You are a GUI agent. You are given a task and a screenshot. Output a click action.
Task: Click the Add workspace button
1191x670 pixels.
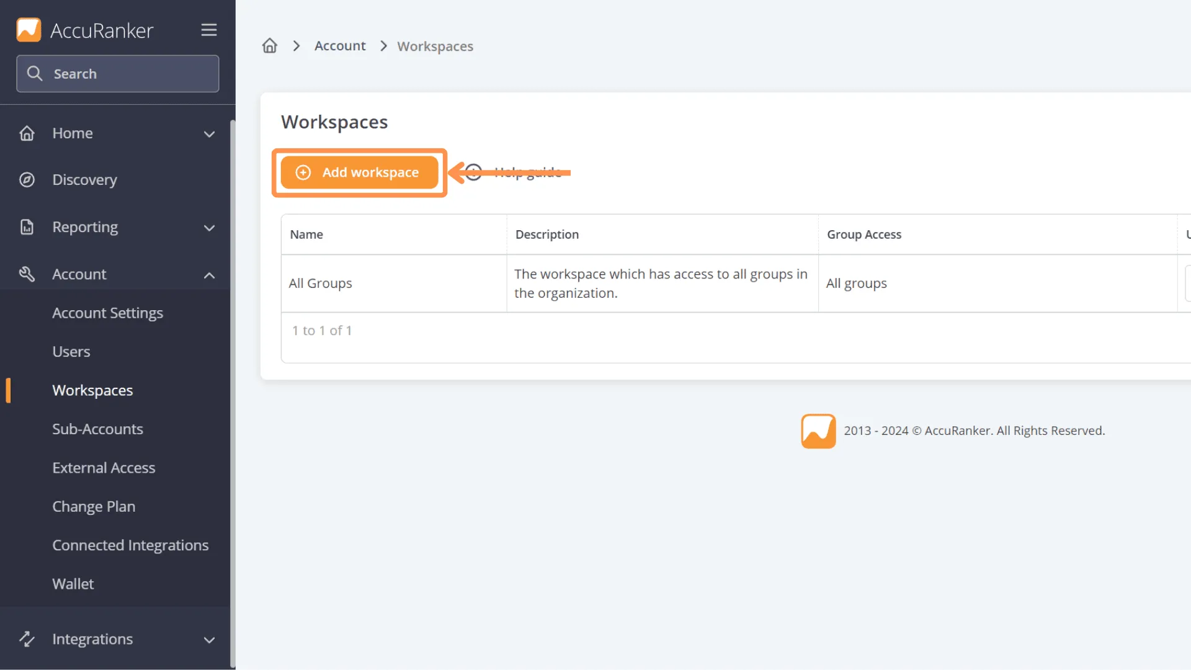coord(359,172)
